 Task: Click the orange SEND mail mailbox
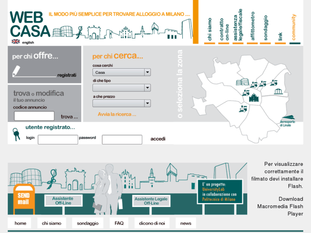[24, 199]
